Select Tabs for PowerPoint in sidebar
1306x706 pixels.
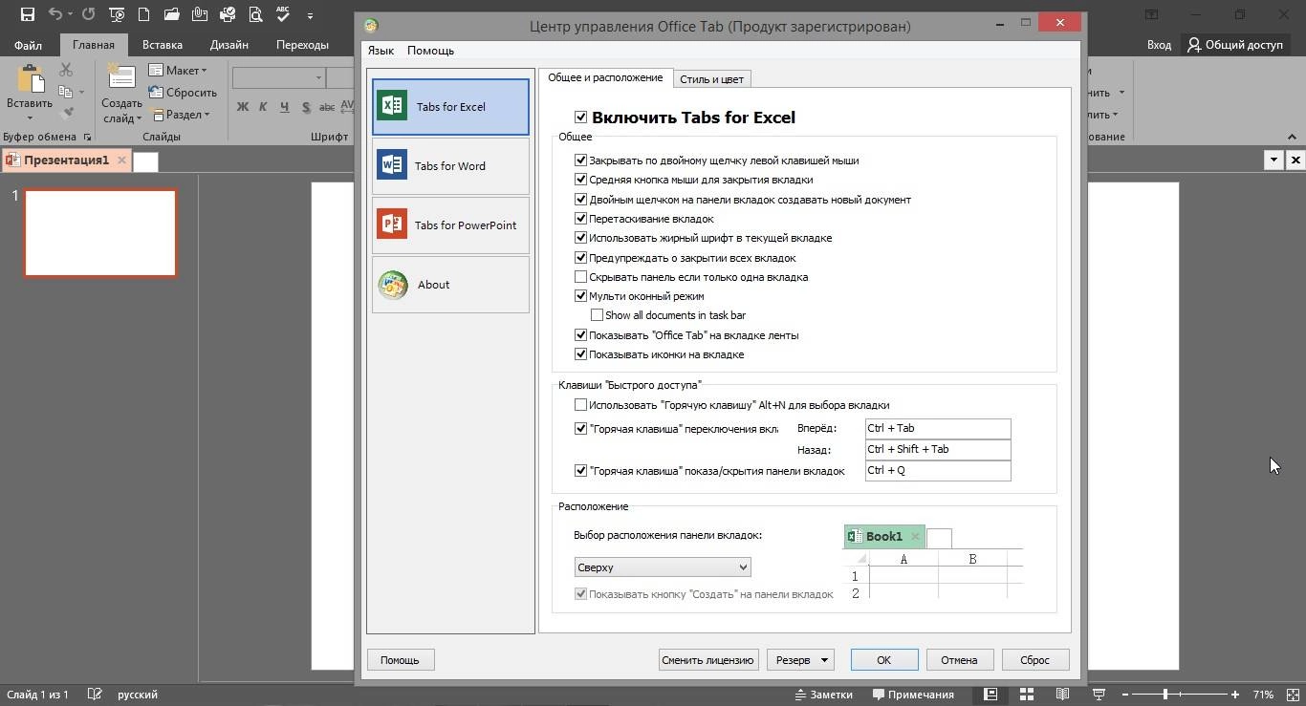click(450, 225)
